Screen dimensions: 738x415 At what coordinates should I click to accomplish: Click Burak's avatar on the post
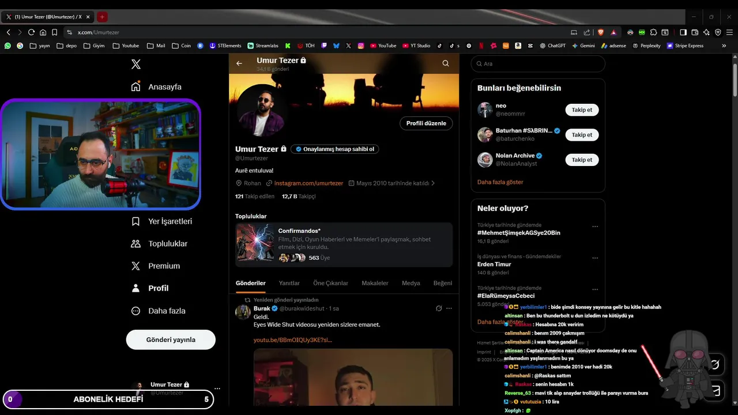point(243,312)
